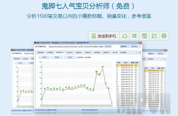Screen dimensions: 178x116
Task: Select the 销售量走势 tab
Action: [60, 52]
